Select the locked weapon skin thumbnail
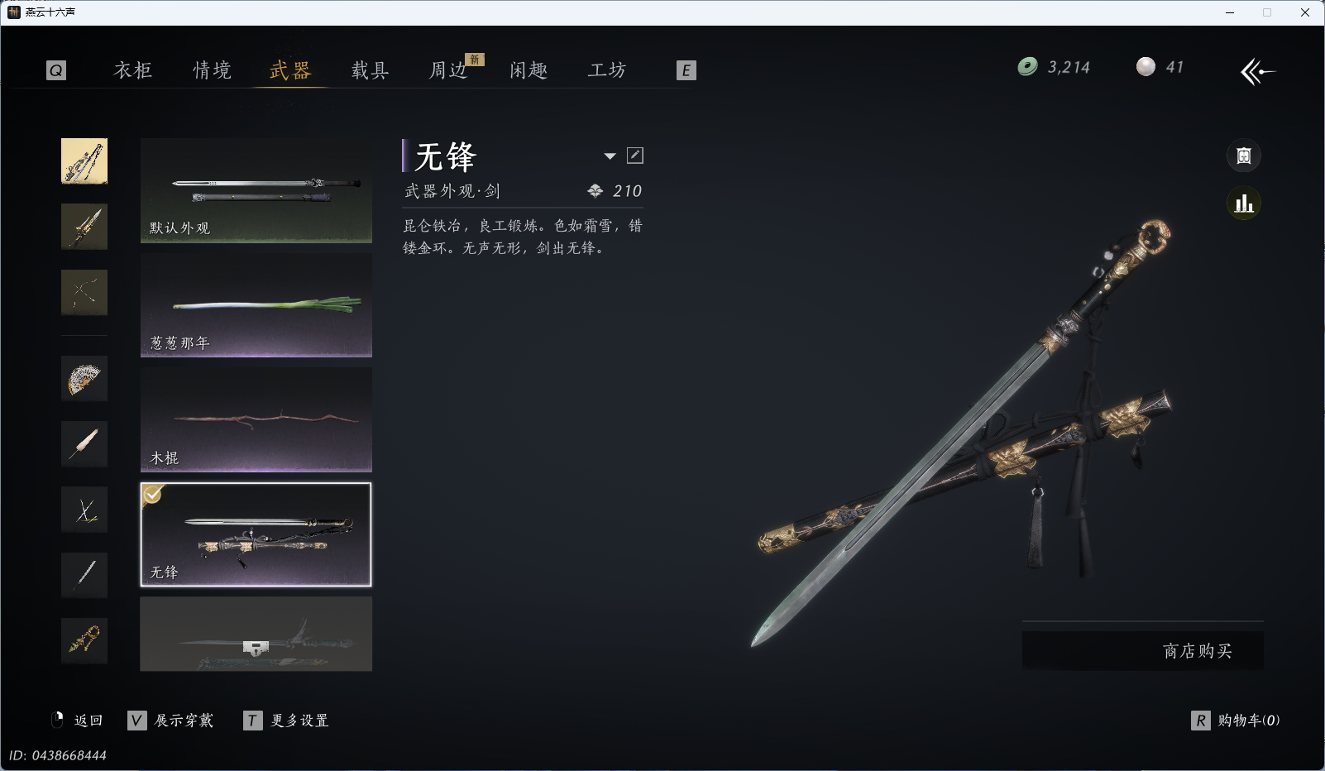This screenshot has width=1325, height=771. [x=256, y=634]
